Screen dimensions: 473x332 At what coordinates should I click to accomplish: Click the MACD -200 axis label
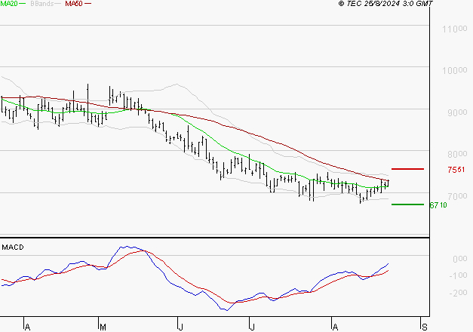pos(458,293)
